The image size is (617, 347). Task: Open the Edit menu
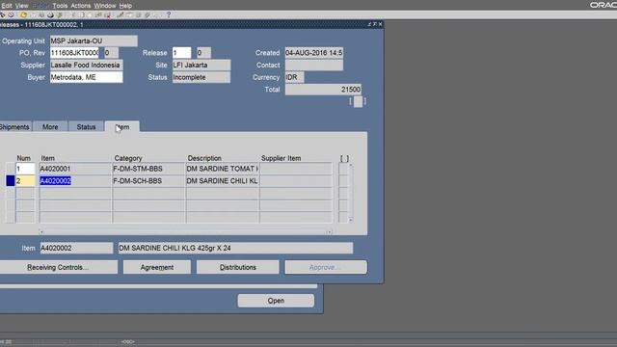pos(7,6)
